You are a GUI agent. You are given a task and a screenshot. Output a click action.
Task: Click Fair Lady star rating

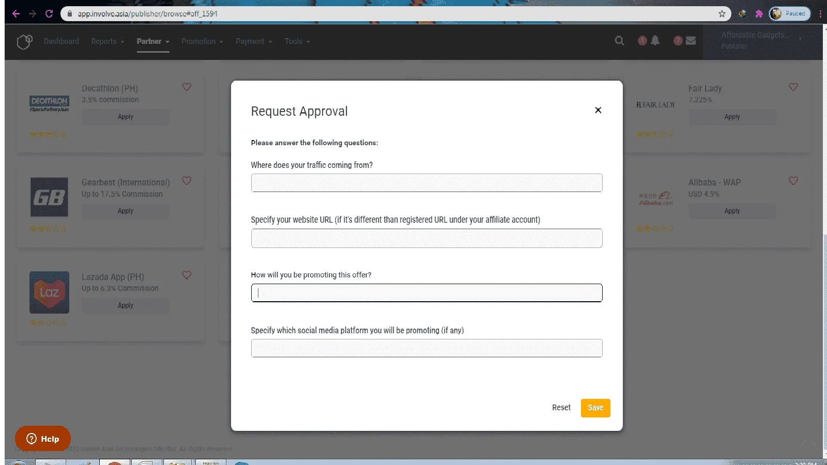655,134
